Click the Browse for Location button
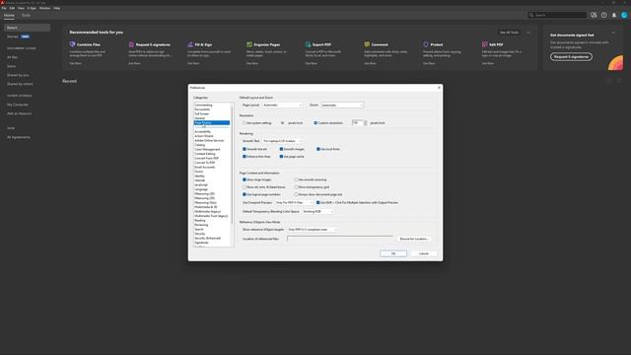631x355 pixels. click(414, 239)
